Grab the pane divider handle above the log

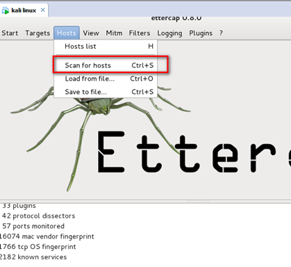click(199, 202)
